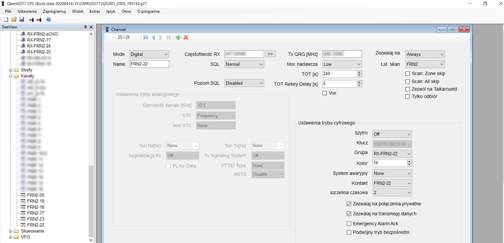Go to previous channel record
Screen dimensions: 504x243
pos(153,37)
